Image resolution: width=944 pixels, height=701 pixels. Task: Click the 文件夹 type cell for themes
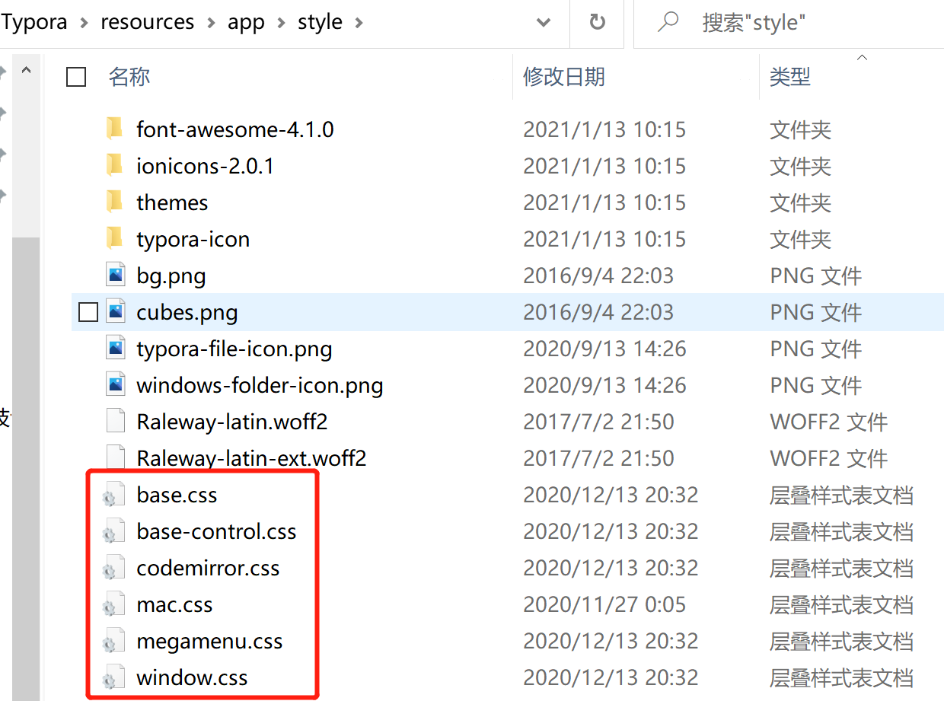pyautogui.click(x=800, y=202)
